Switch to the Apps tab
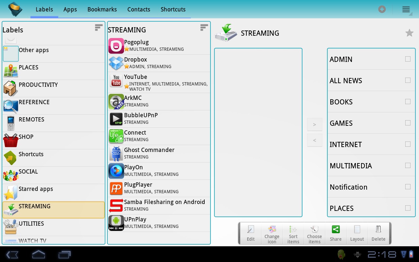 pyautogui.click(x=70, y=9)
